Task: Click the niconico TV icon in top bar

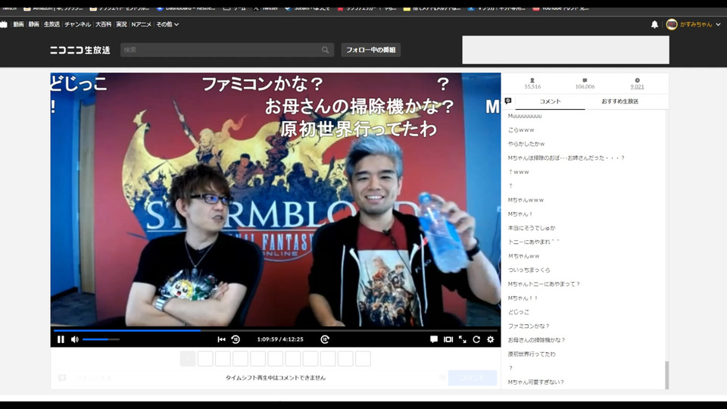Action: pyautogui.click(x=4, y=24)
